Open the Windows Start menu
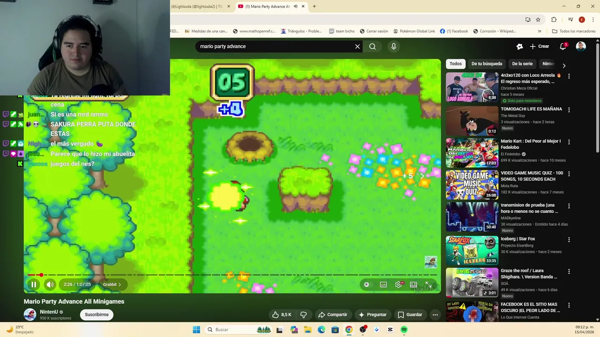600x337 pixels. click(196, 330)
